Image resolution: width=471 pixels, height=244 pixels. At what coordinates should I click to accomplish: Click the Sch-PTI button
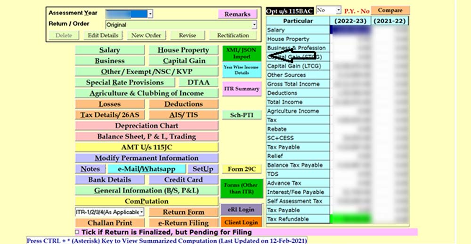(241, 115)
